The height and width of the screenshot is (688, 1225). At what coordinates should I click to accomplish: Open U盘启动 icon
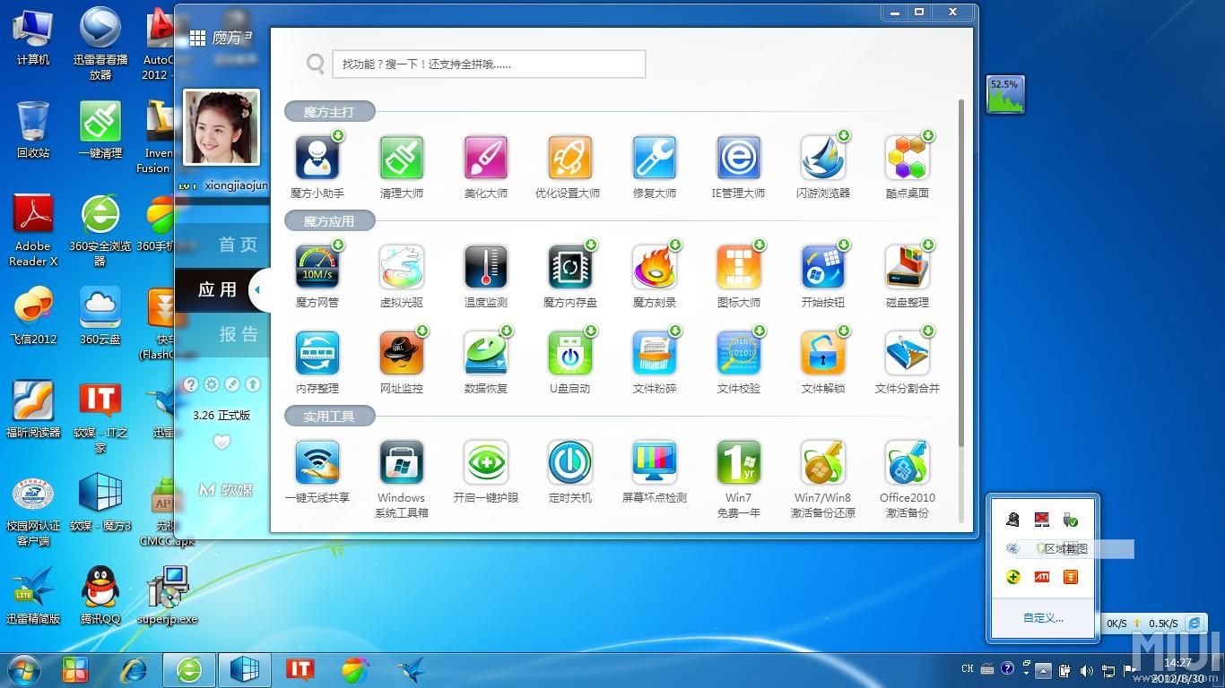[570, 353]
